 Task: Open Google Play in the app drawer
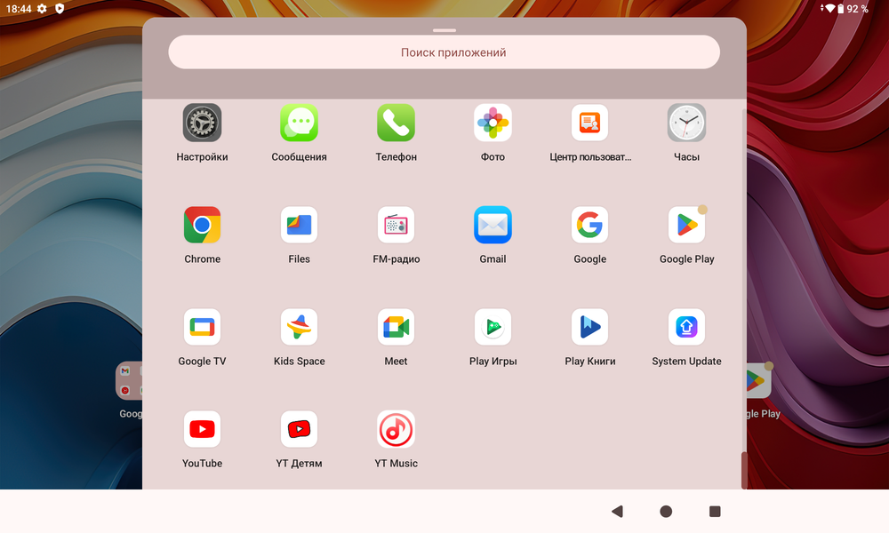686,225
